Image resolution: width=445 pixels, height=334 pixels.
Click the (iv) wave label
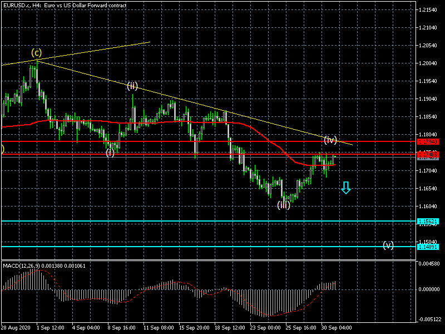pyautogui.click(x=330, y=140)
